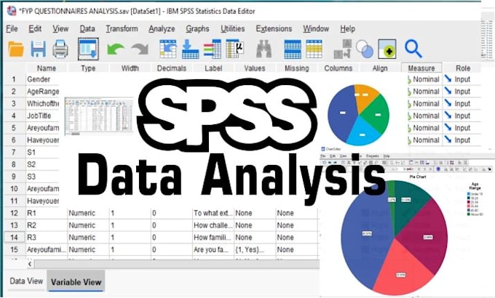
Task: Open the Help menu
Action: click(347, 28)
